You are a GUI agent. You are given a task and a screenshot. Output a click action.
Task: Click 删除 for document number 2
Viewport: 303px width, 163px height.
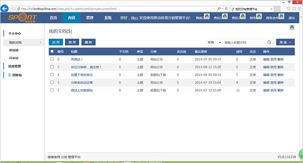click(280, 90)
